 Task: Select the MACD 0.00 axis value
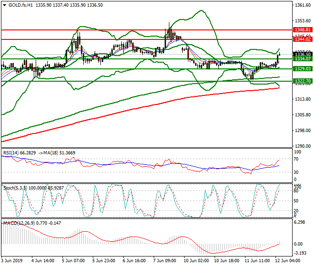[x=298, y=244]
